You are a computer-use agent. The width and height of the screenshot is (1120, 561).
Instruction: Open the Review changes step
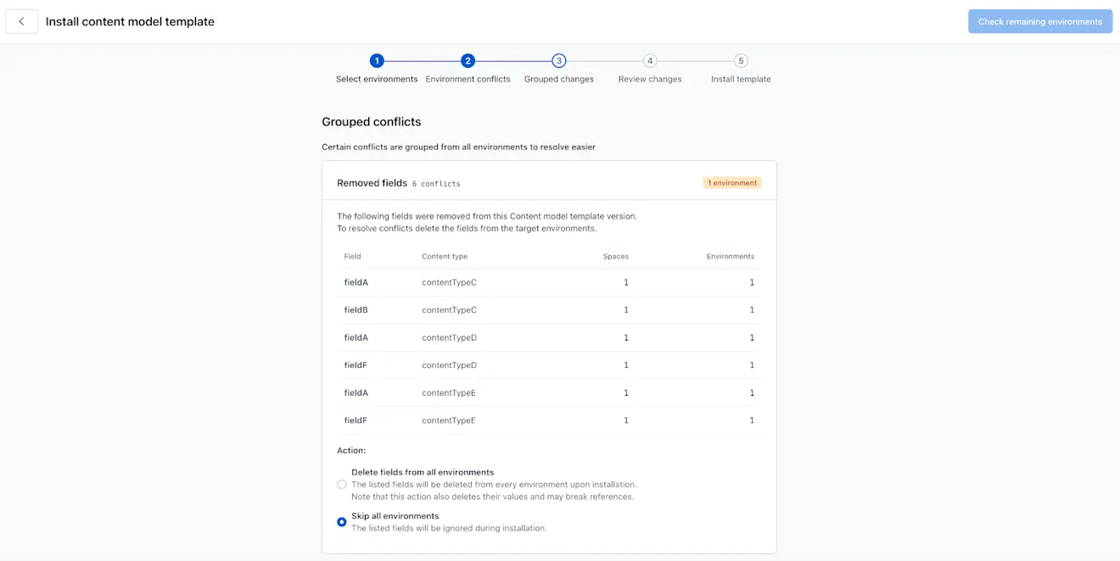(x=650, y=78)
